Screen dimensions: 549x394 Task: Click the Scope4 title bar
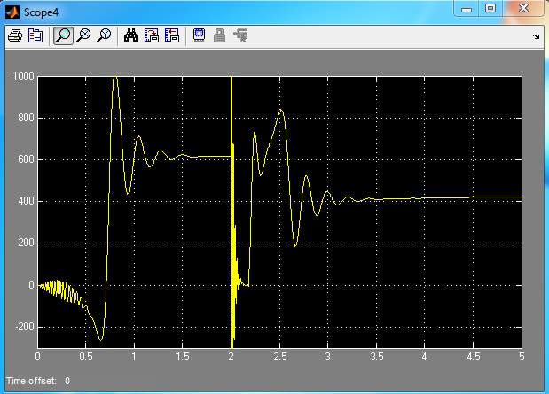[x=222, y=10]
